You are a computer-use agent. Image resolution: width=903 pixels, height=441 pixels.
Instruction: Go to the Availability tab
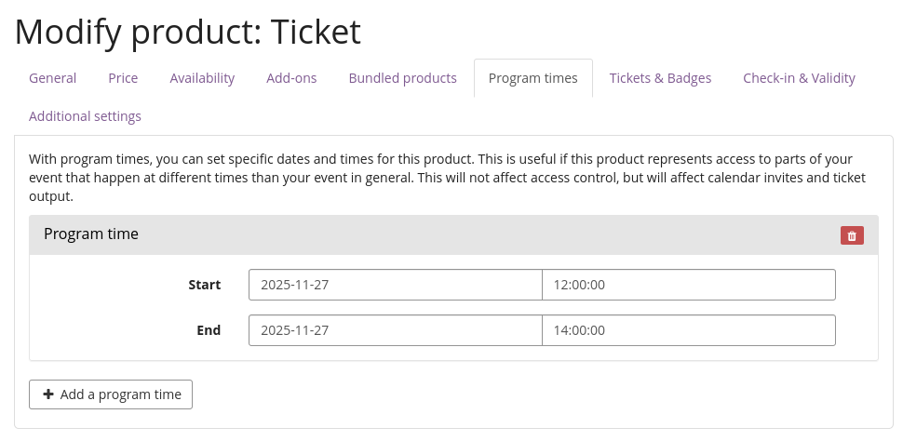[202, 78]
